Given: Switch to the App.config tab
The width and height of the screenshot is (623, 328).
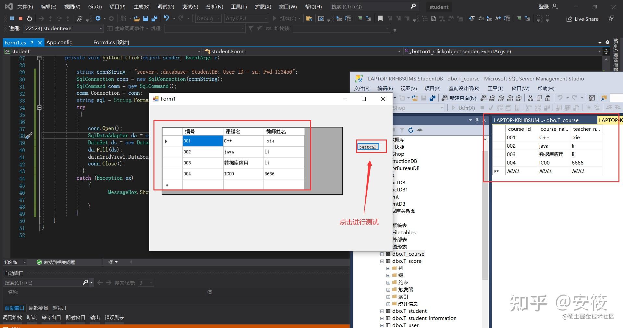Looking at the screenshot, I should coord(59,42).
